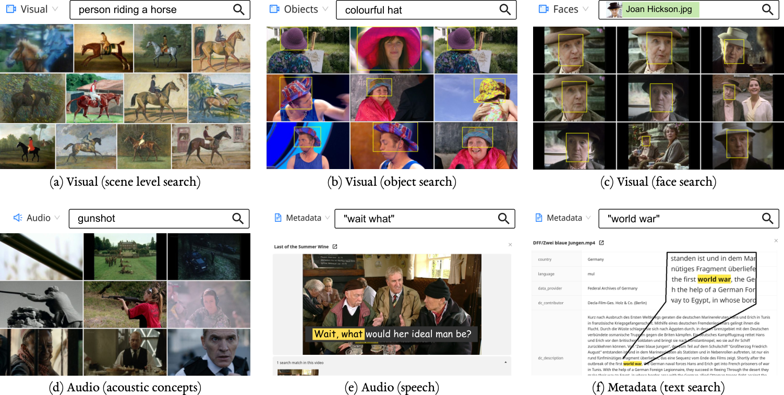This screenshot has height=395, width=784.
Task: Open the jockey in red coat on black horse thumbnail
Action: click(27, 147)
